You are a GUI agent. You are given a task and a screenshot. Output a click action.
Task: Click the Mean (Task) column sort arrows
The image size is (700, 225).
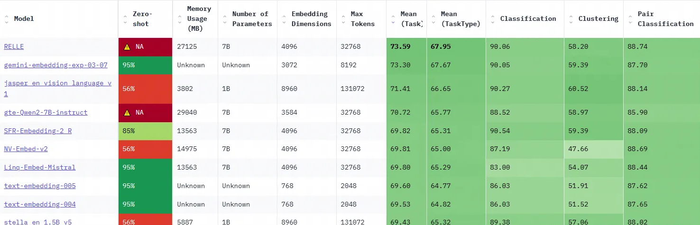[x=393, y=19]
